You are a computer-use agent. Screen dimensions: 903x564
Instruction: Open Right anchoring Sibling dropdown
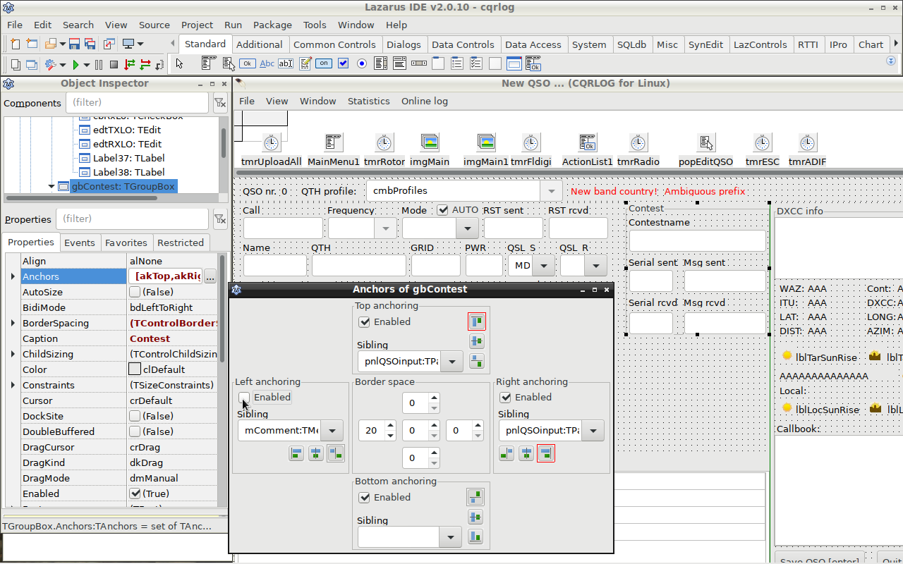pyautogui.click(x=592, y=431)
